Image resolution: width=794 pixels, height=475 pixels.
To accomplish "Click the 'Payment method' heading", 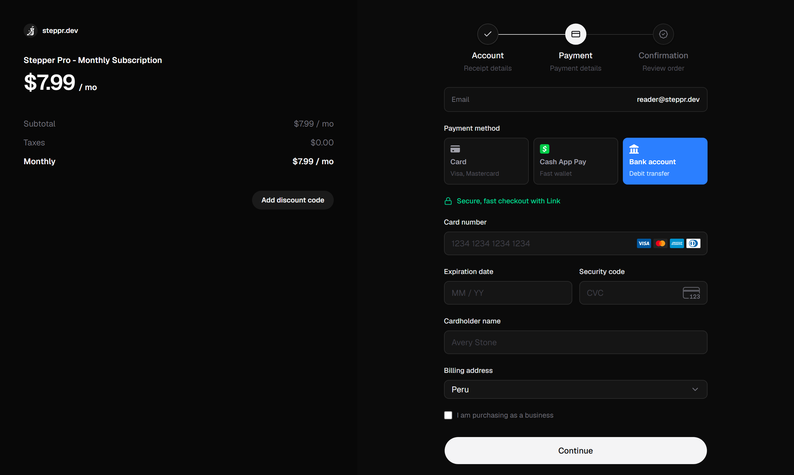I will tap(472, 128).
